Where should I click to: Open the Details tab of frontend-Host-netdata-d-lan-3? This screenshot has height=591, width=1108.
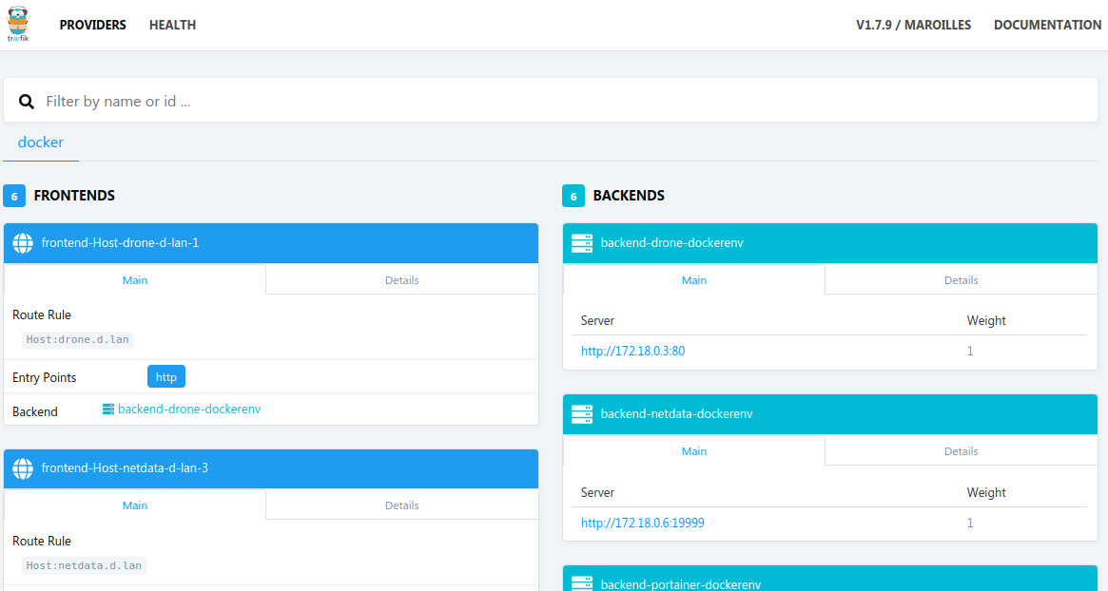401,505
